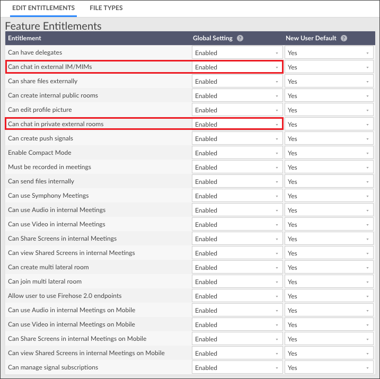Open Global Setting for private external rooms
Viewport: 380px width, 379px height.
click(x=237, y=124)
